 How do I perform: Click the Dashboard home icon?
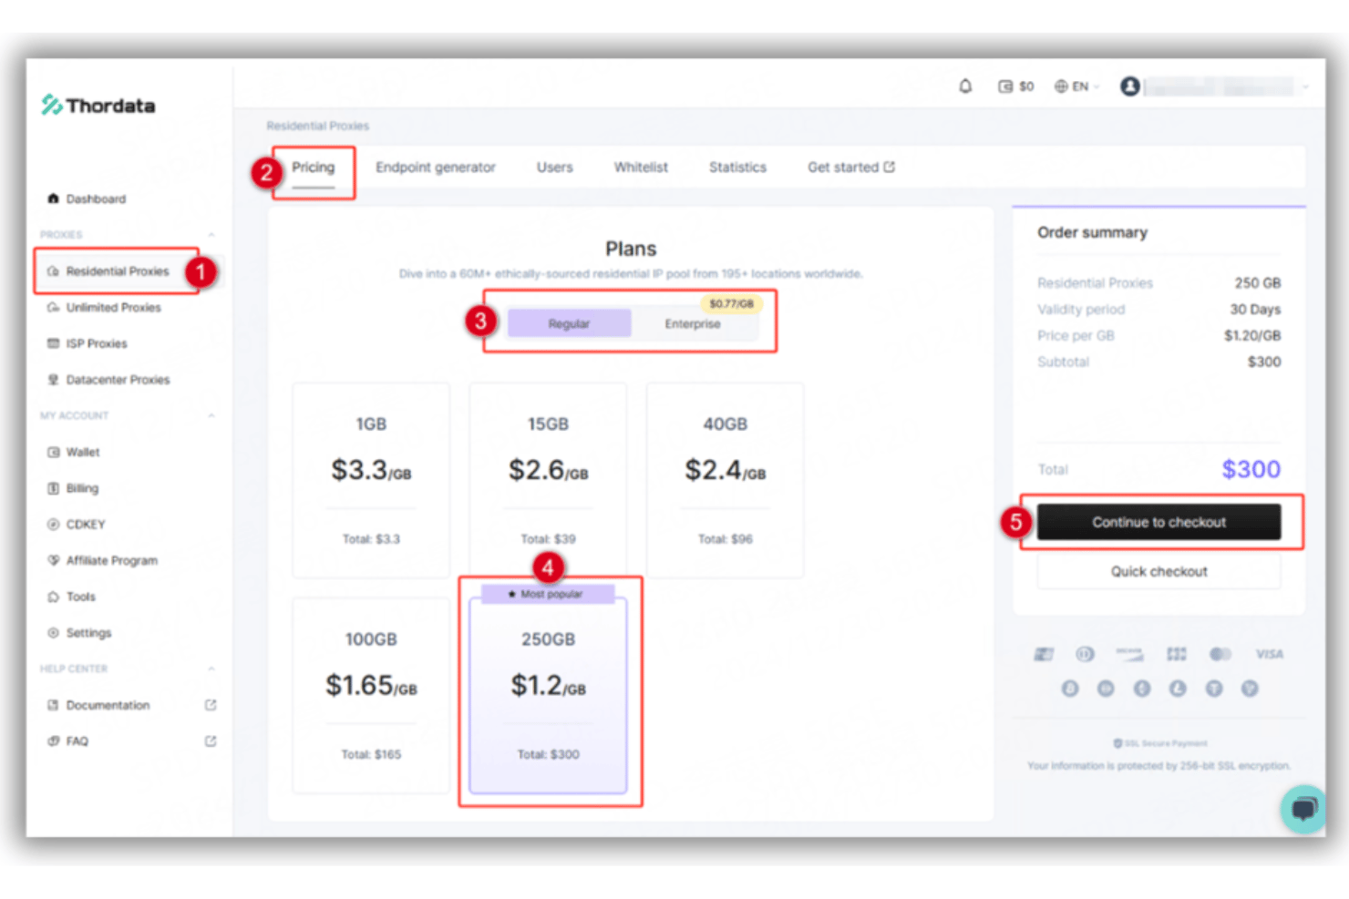tap(53, 199)
